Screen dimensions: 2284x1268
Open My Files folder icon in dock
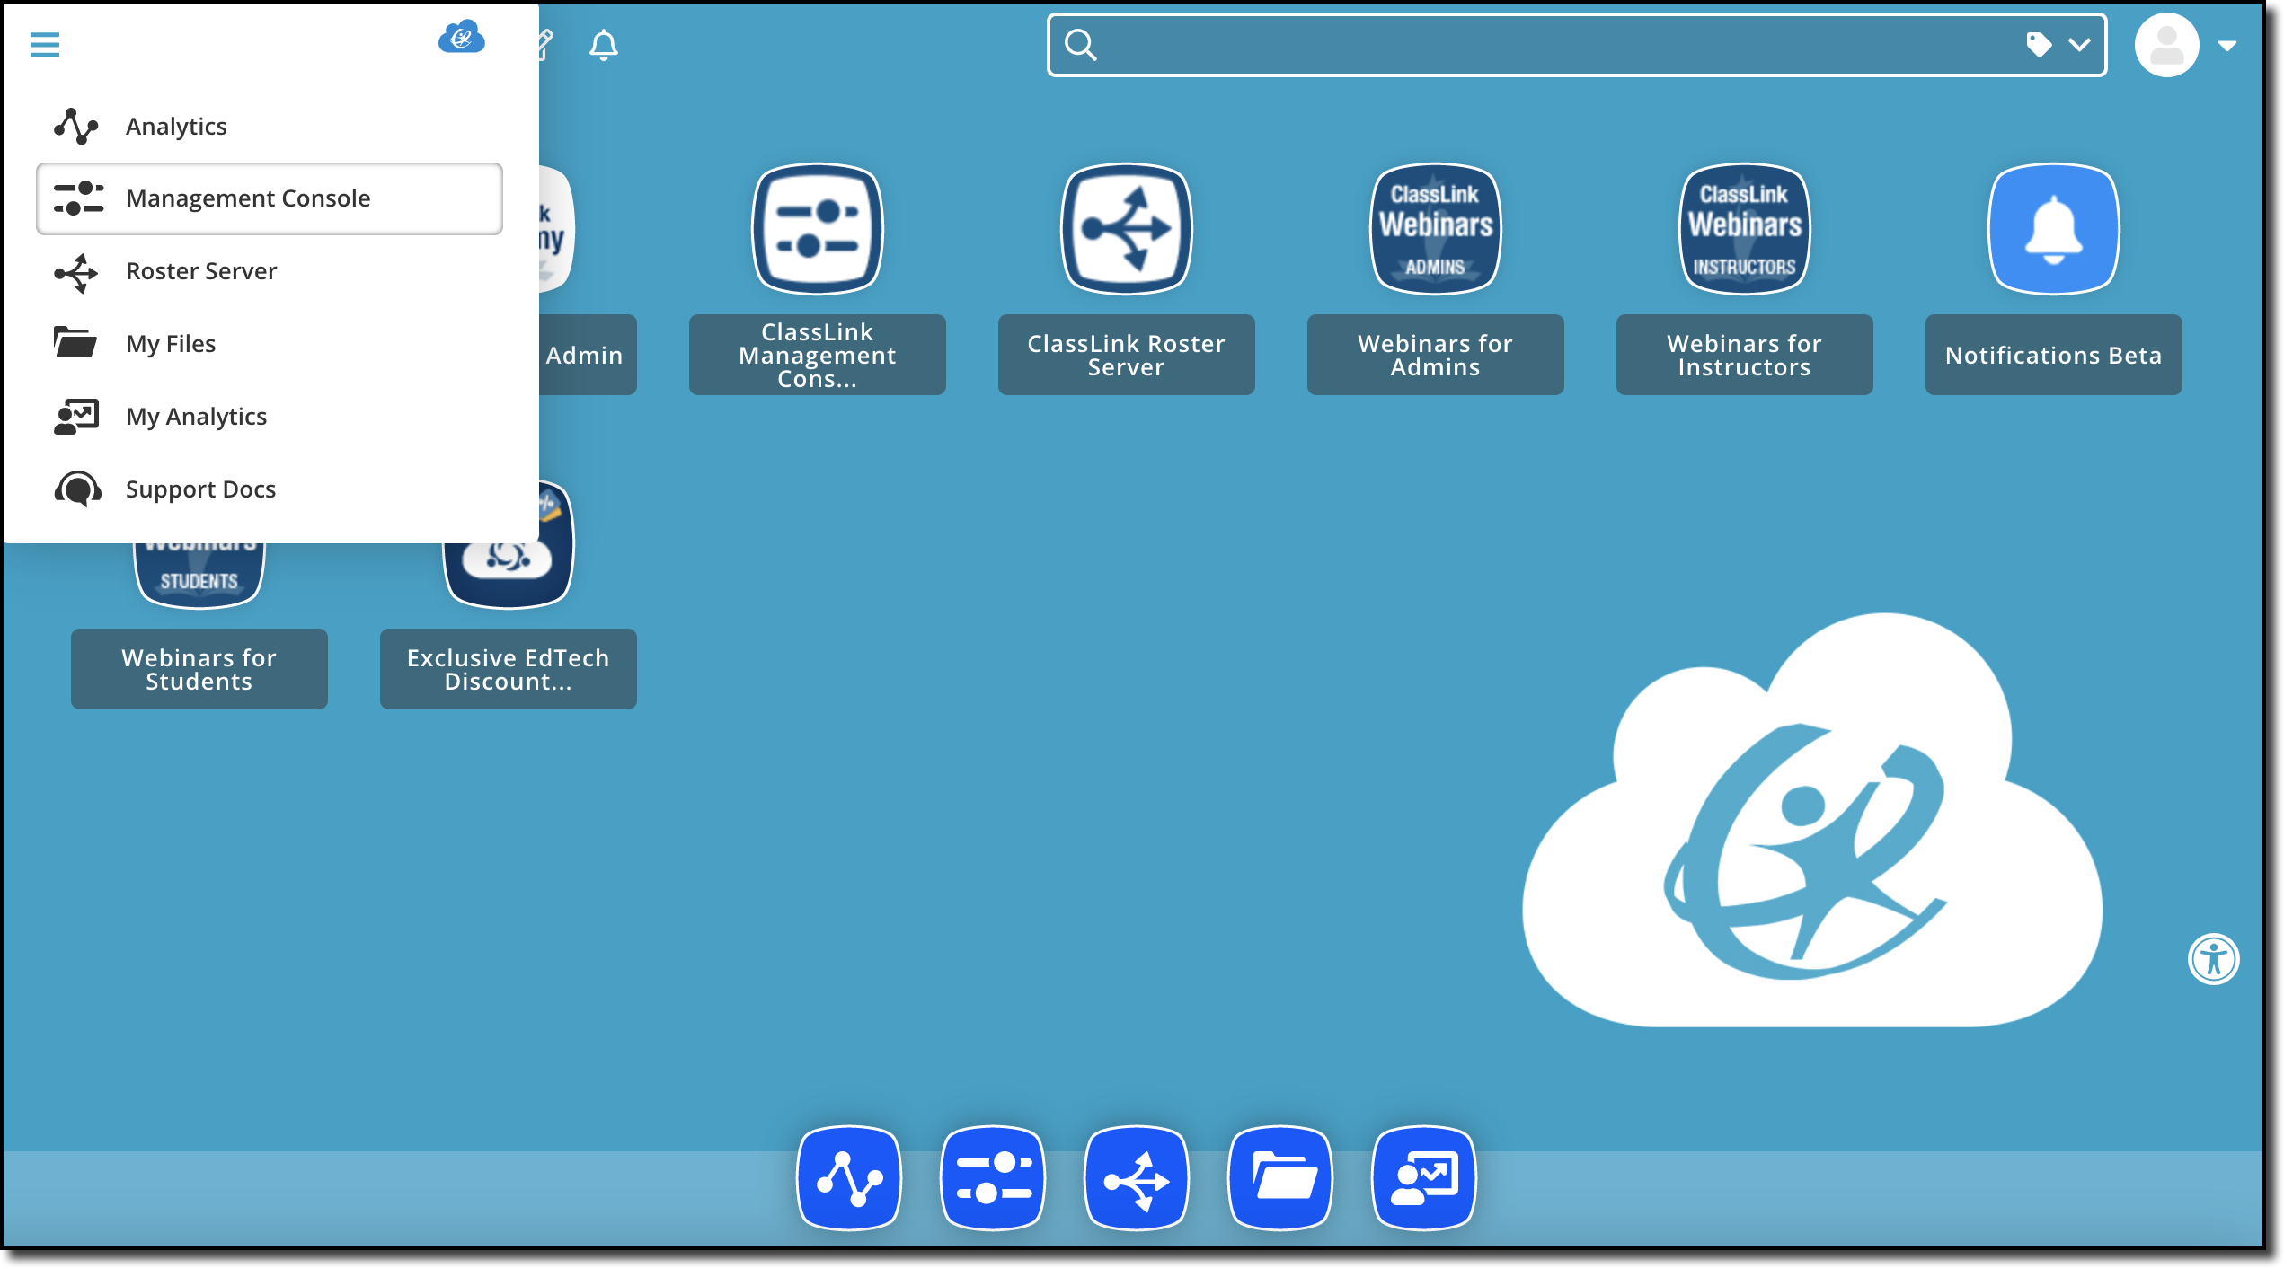[1280, 1177]
